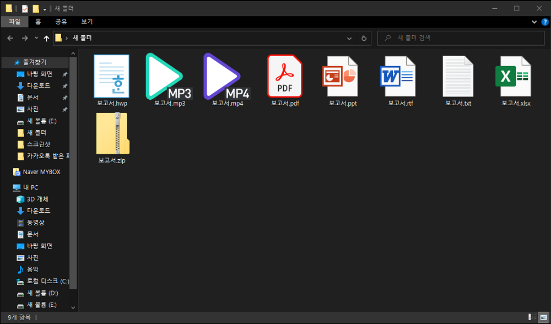
Task: Select the 보고서.txt text file icon
Action: [458, 76]
